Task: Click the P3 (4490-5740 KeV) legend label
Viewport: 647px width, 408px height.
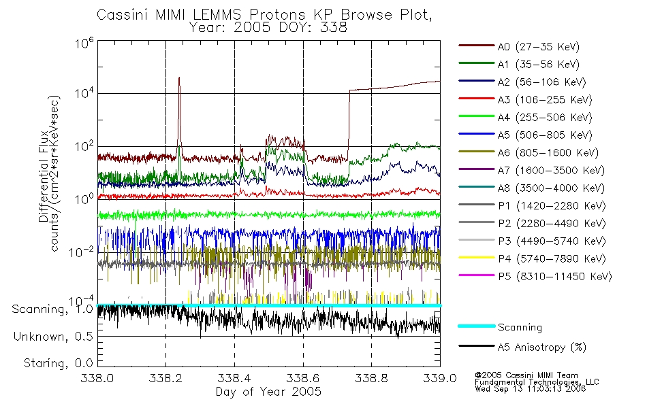Action: click(x=552, y=241)
